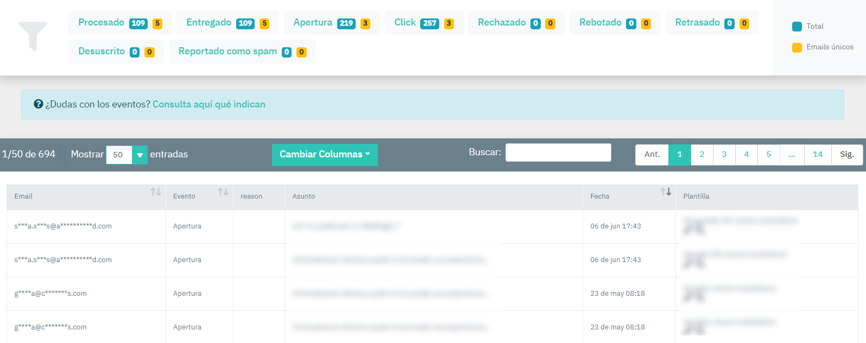
Task: Click the funnel filter icon
Action: (x=33, y=36)
